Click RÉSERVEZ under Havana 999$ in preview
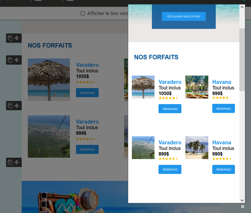Viewport: 251px width, 213px height. 224,109
